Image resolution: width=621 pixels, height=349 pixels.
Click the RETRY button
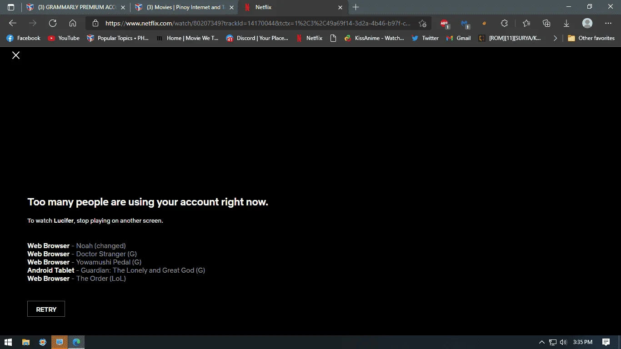click(x=46, y=309)
